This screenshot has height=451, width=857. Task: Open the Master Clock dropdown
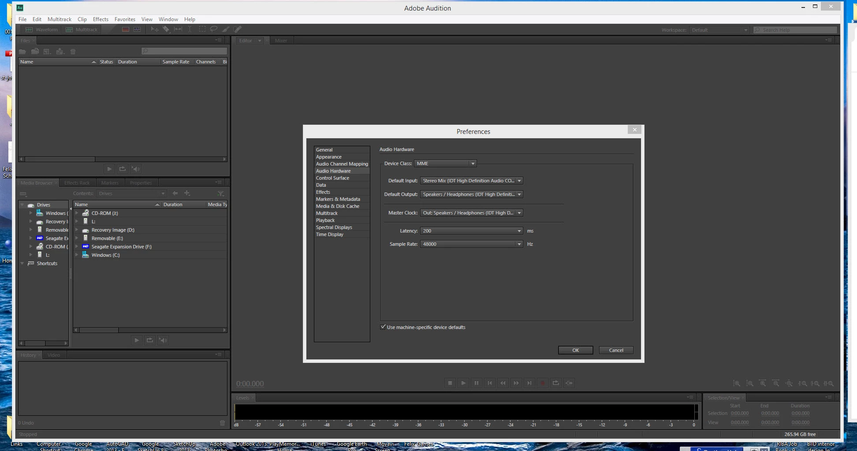click(472, 213)
